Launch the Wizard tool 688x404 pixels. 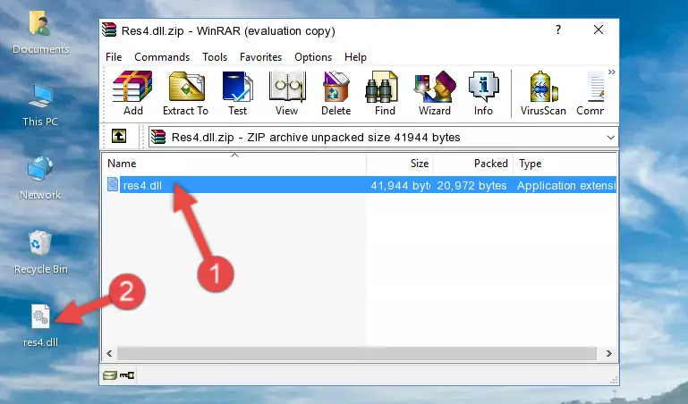(x=435, y=93)
